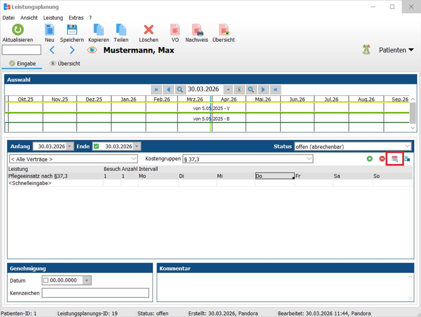Create new entry with Neu icon
This screenshot has height=317, width=421.
coord(50,30)
